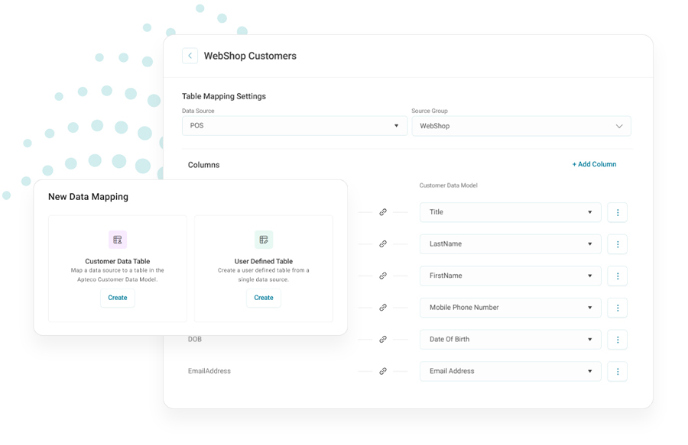
Task: Click the User Defined Table icon
Action: [x=264, y=239]
